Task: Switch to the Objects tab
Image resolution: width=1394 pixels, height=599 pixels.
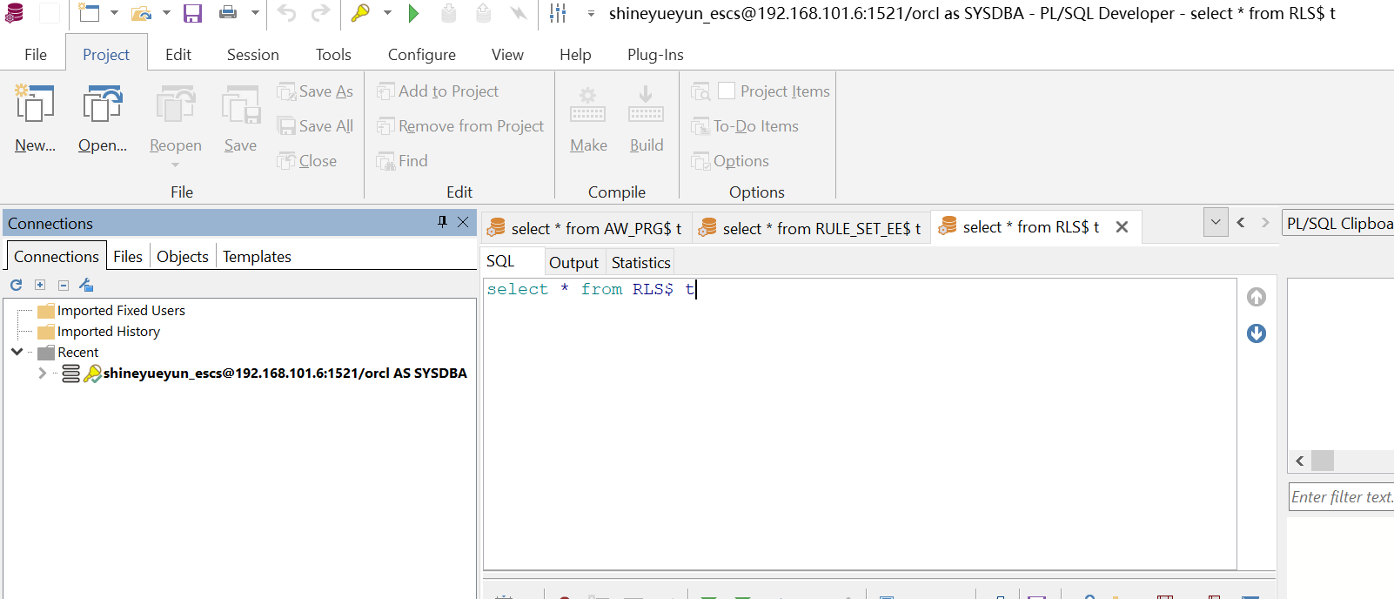Action: (x=183, y=257)
